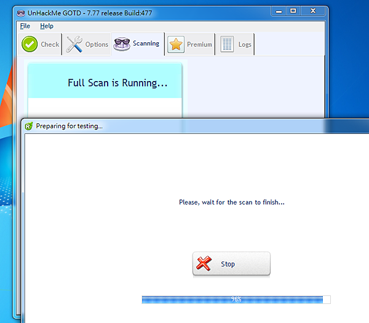Click the gold star Premium icon
369x323 pixels.
point(176,44)
